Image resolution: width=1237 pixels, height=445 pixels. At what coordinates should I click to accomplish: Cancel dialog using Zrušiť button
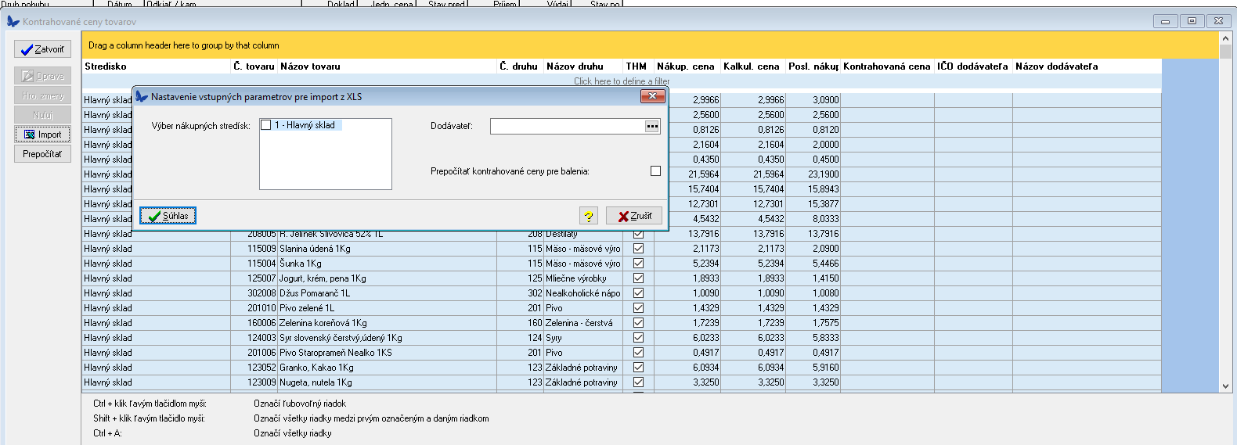tap(634, 216)
